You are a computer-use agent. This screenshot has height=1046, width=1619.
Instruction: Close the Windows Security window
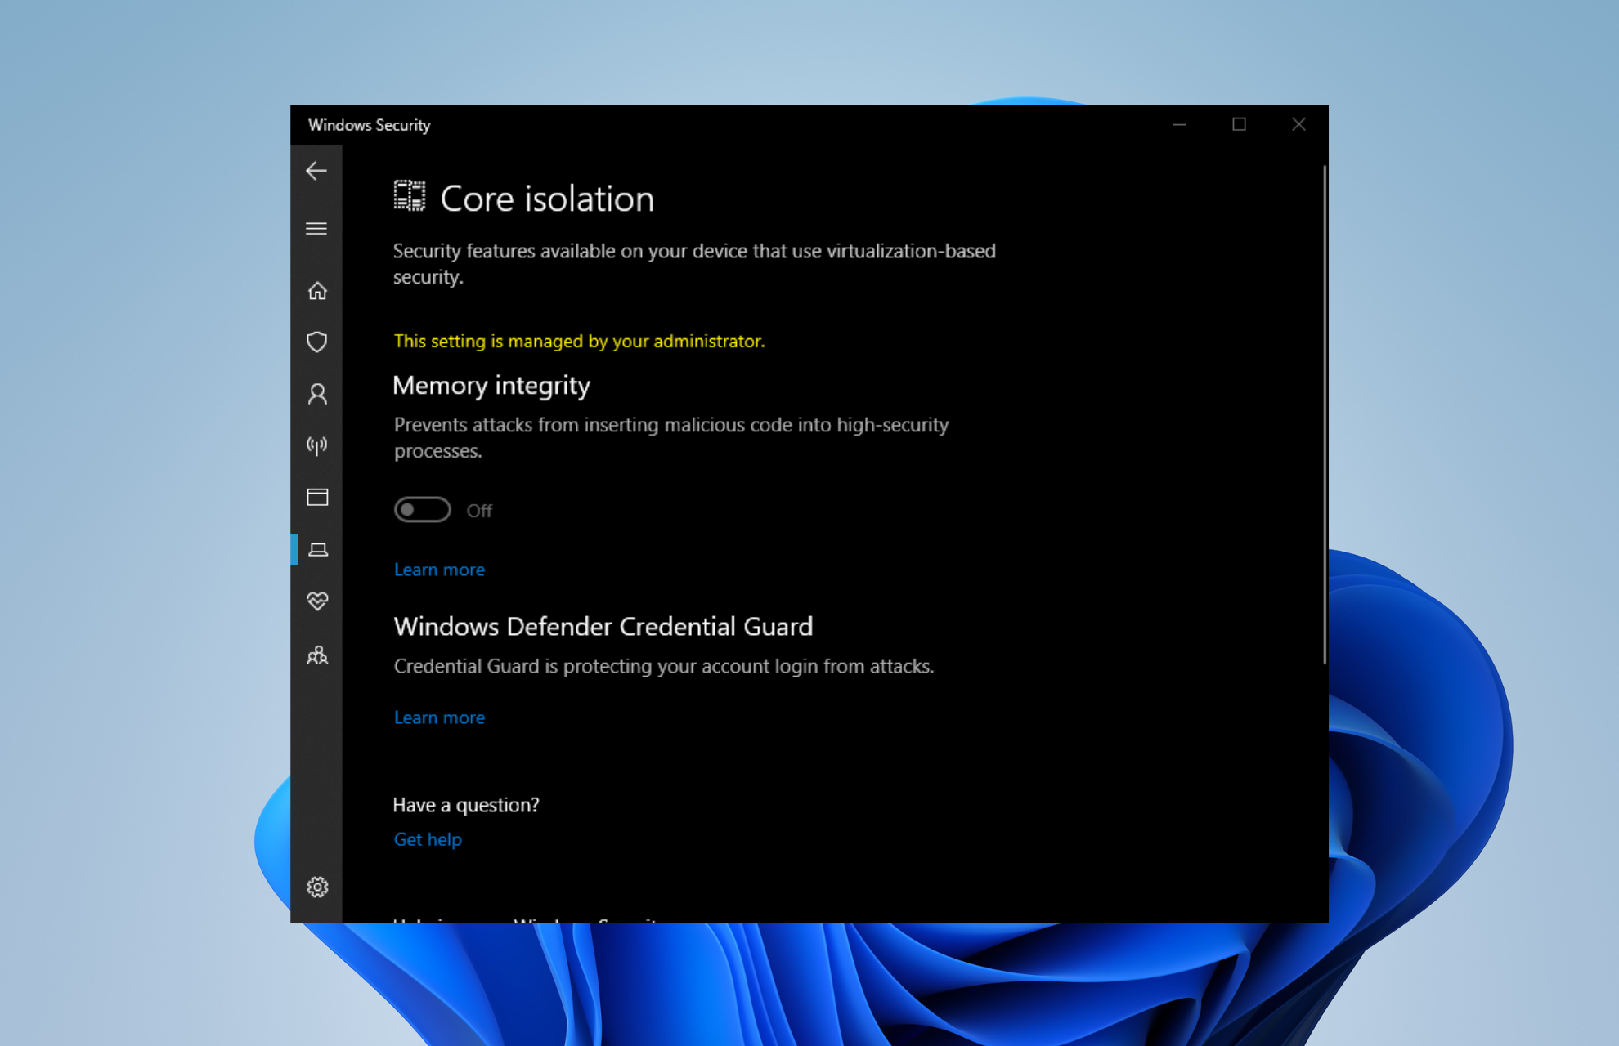pyautogui.click(x=1298, y=124)
